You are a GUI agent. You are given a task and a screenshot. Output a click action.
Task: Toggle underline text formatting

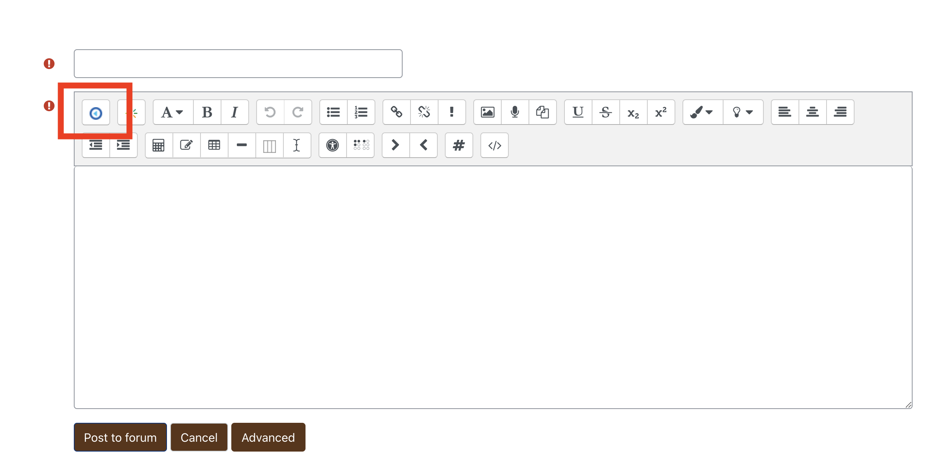coord(576,112)
